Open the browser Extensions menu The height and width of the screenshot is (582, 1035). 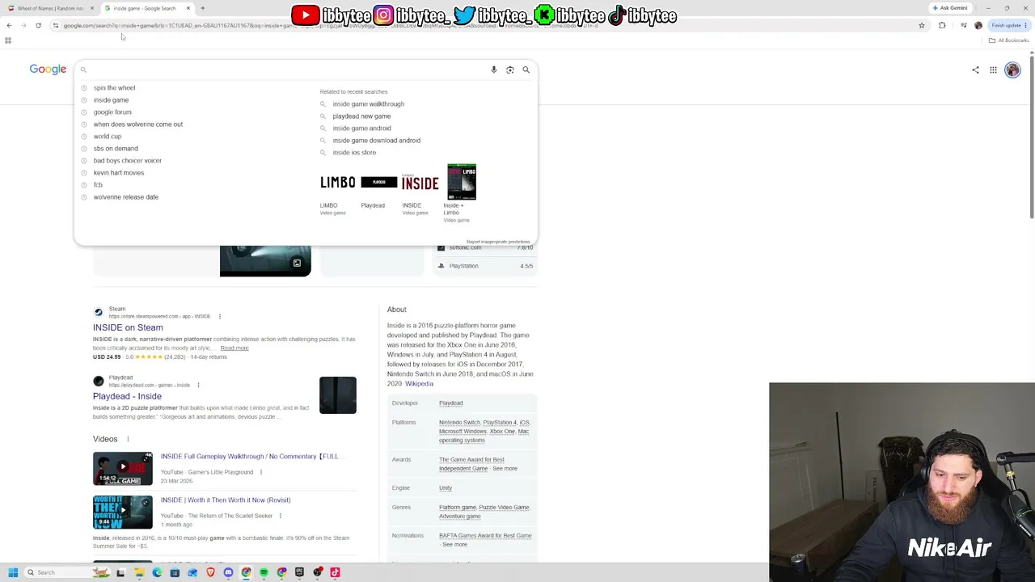coord(942,25)
